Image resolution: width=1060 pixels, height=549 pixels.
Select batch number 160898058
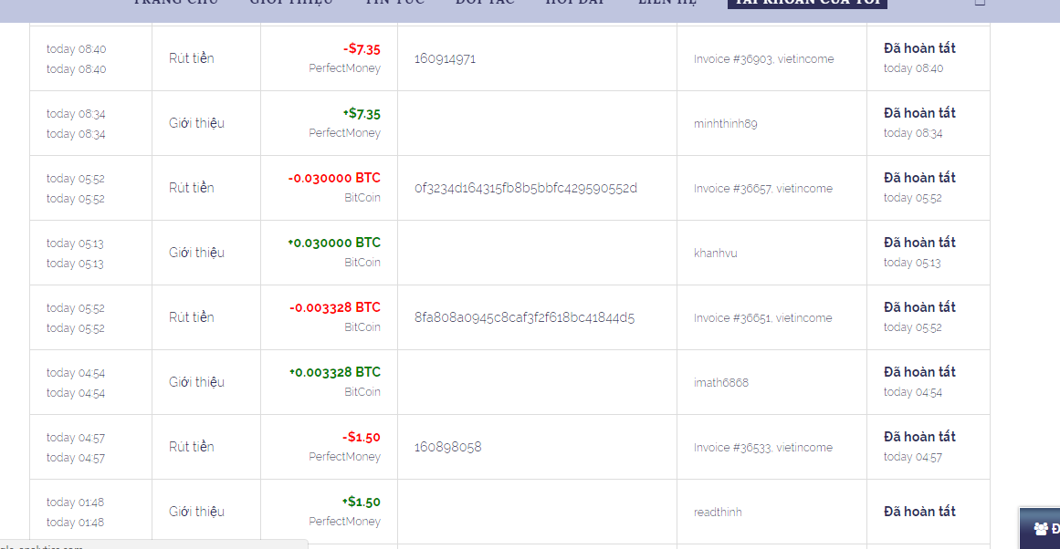[x=447, y=447]
